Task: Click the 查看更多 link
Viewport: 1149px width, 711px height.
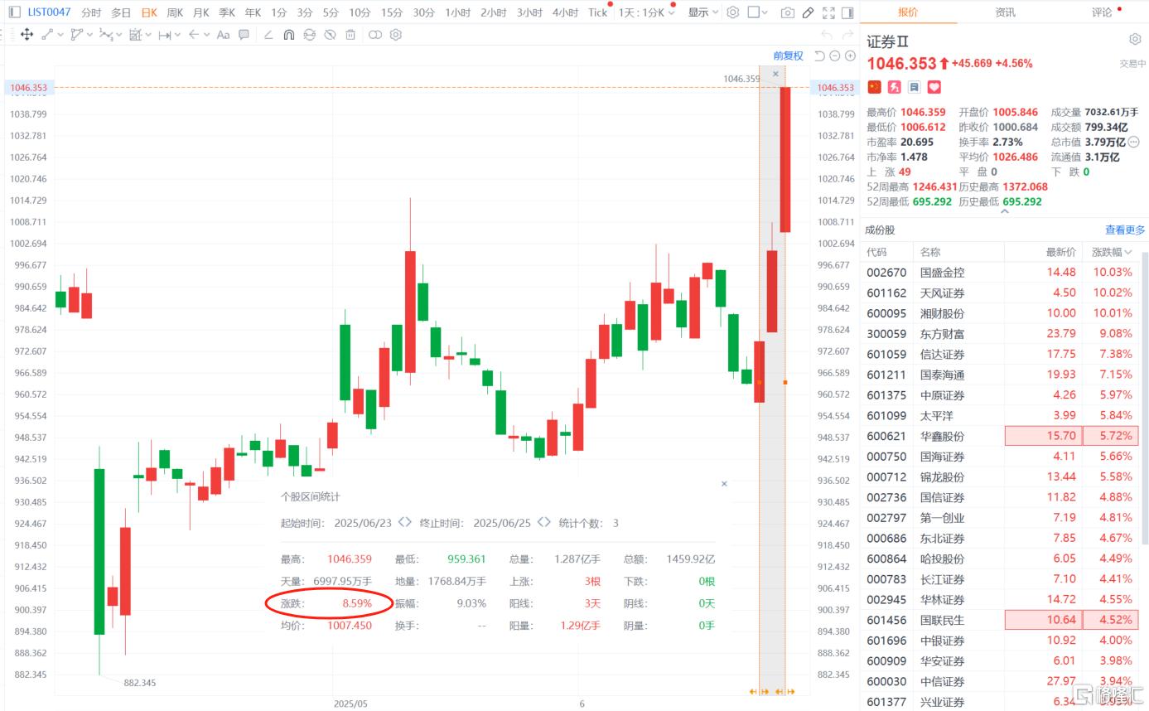Action: tap(1124, 230)
